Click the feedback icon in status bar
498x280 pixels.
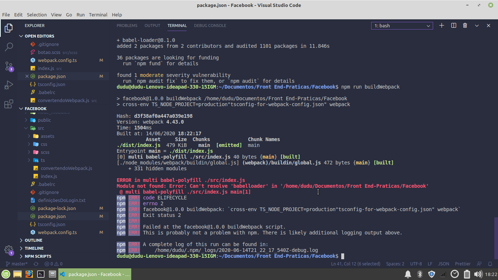(x=479, y=264)
